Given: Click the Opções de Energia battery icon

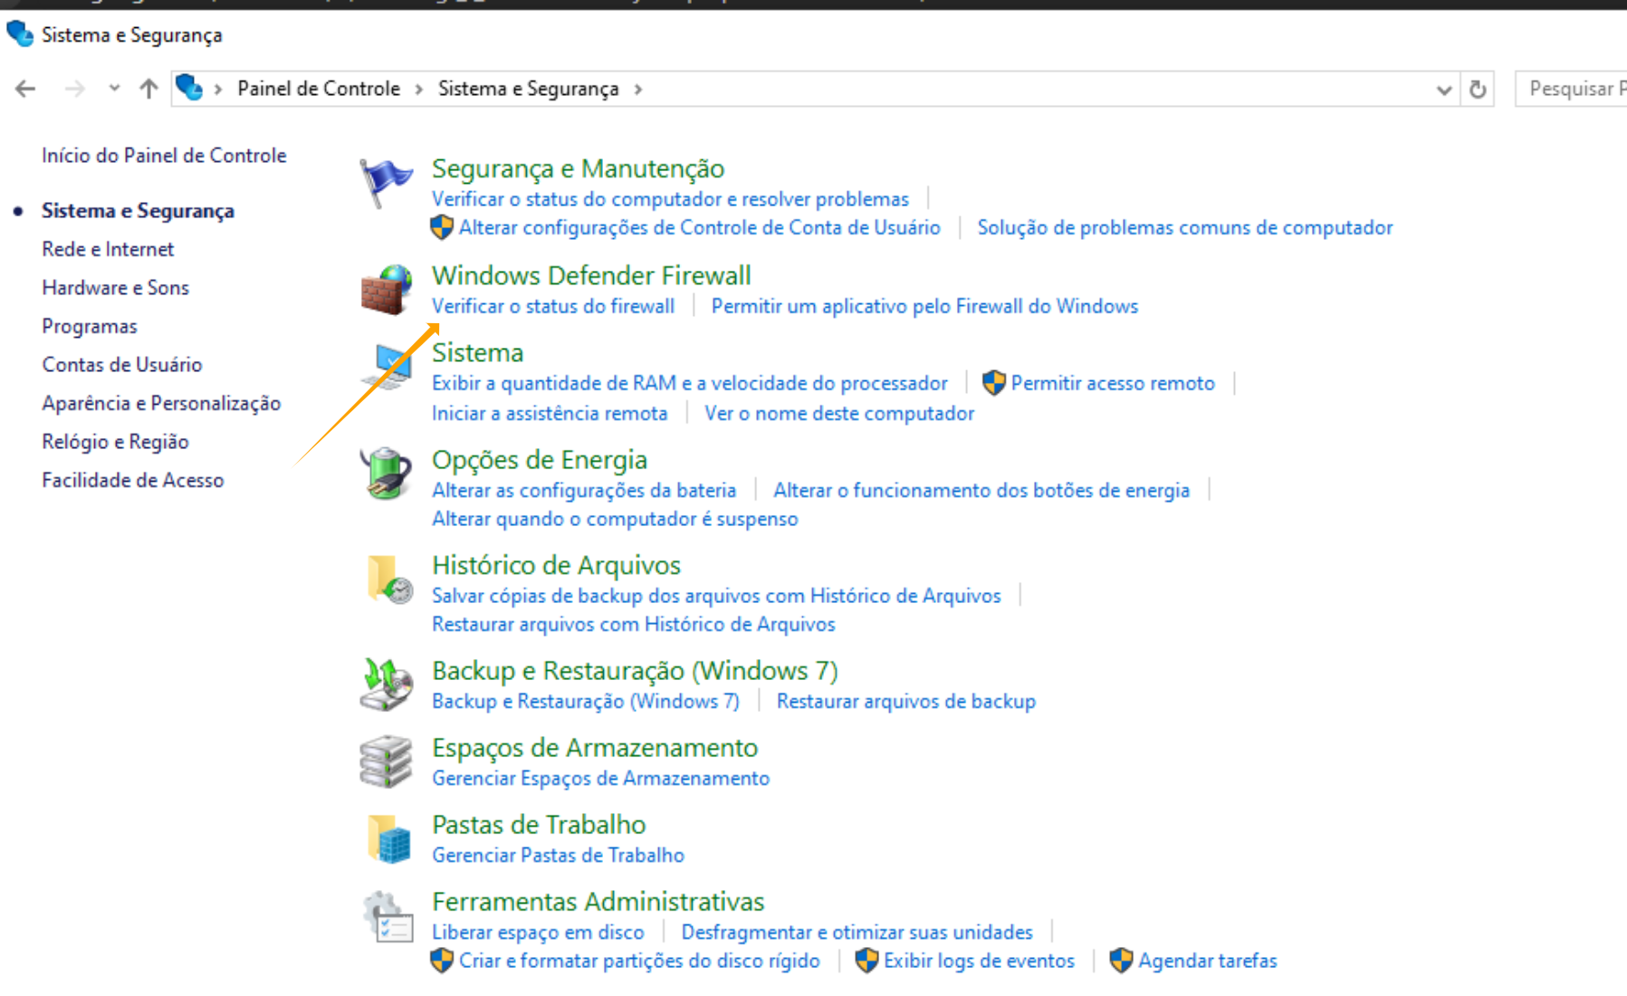Looking at the screenshot, I should [x=387, y=474].
